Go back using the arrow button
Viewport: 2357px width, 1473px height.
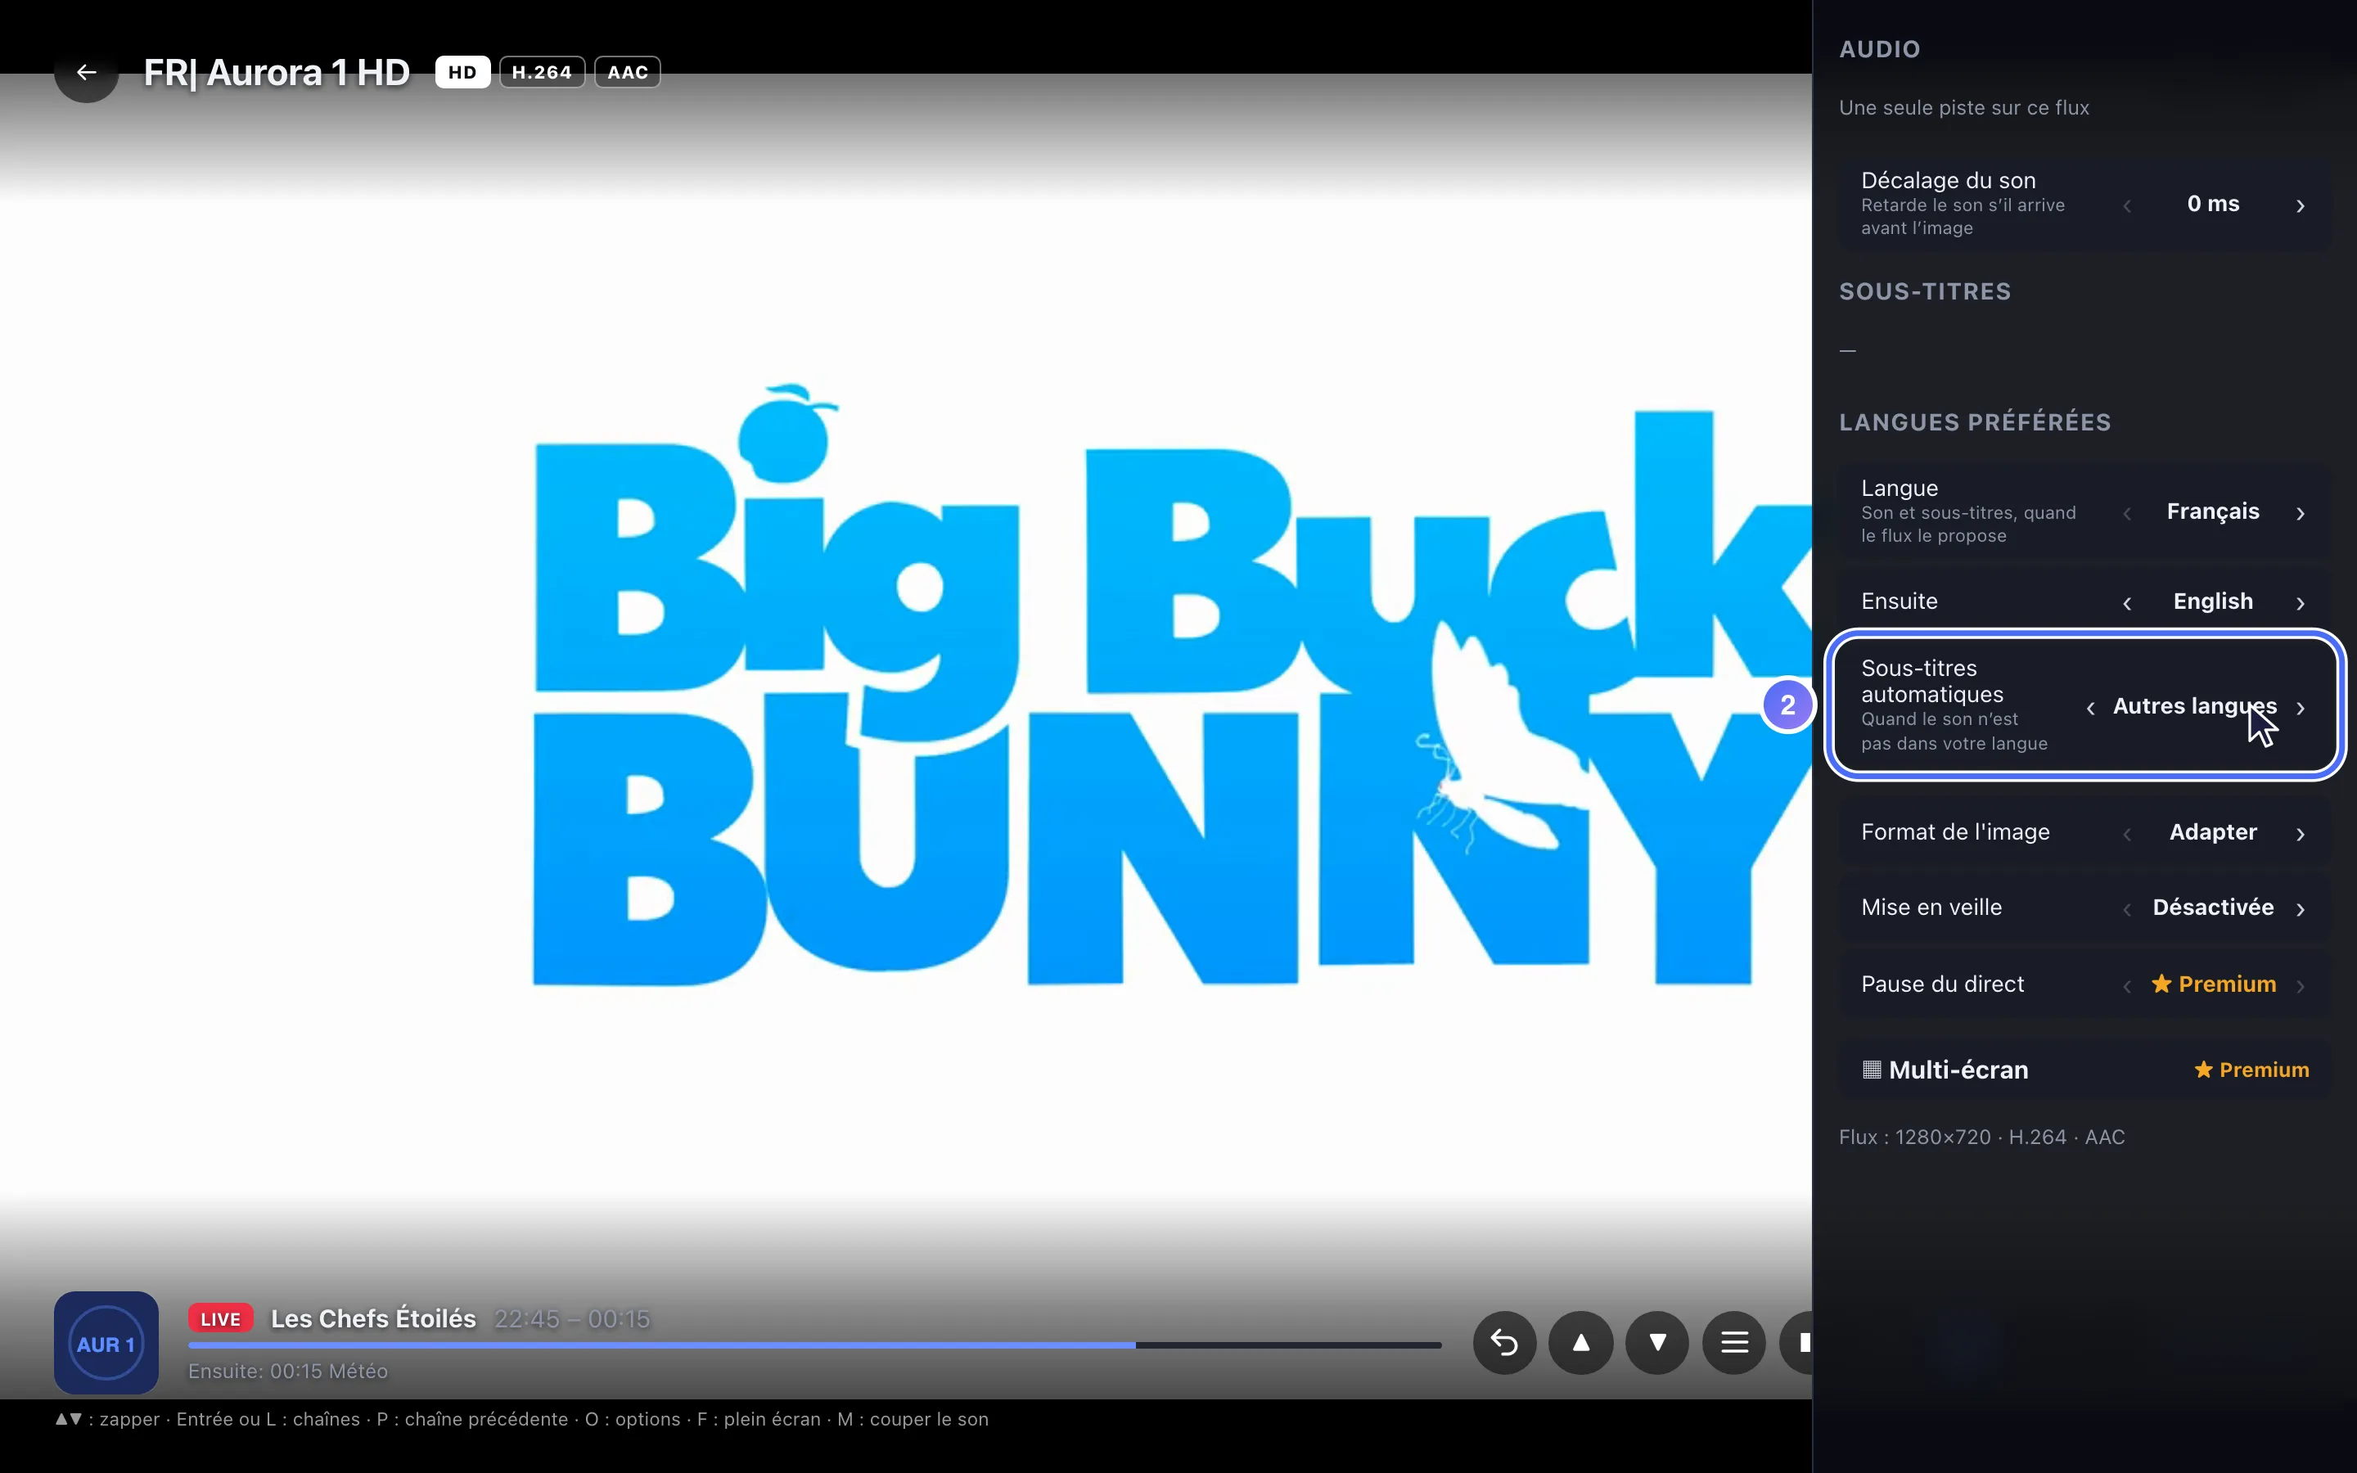(87, 72)
